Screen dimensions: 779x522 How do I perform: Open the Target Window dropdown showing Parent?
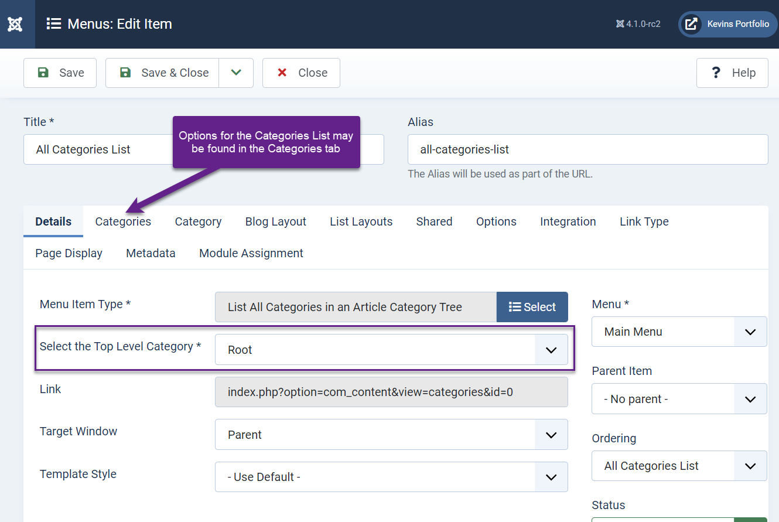pyautogui.click(x=391, y=435)
